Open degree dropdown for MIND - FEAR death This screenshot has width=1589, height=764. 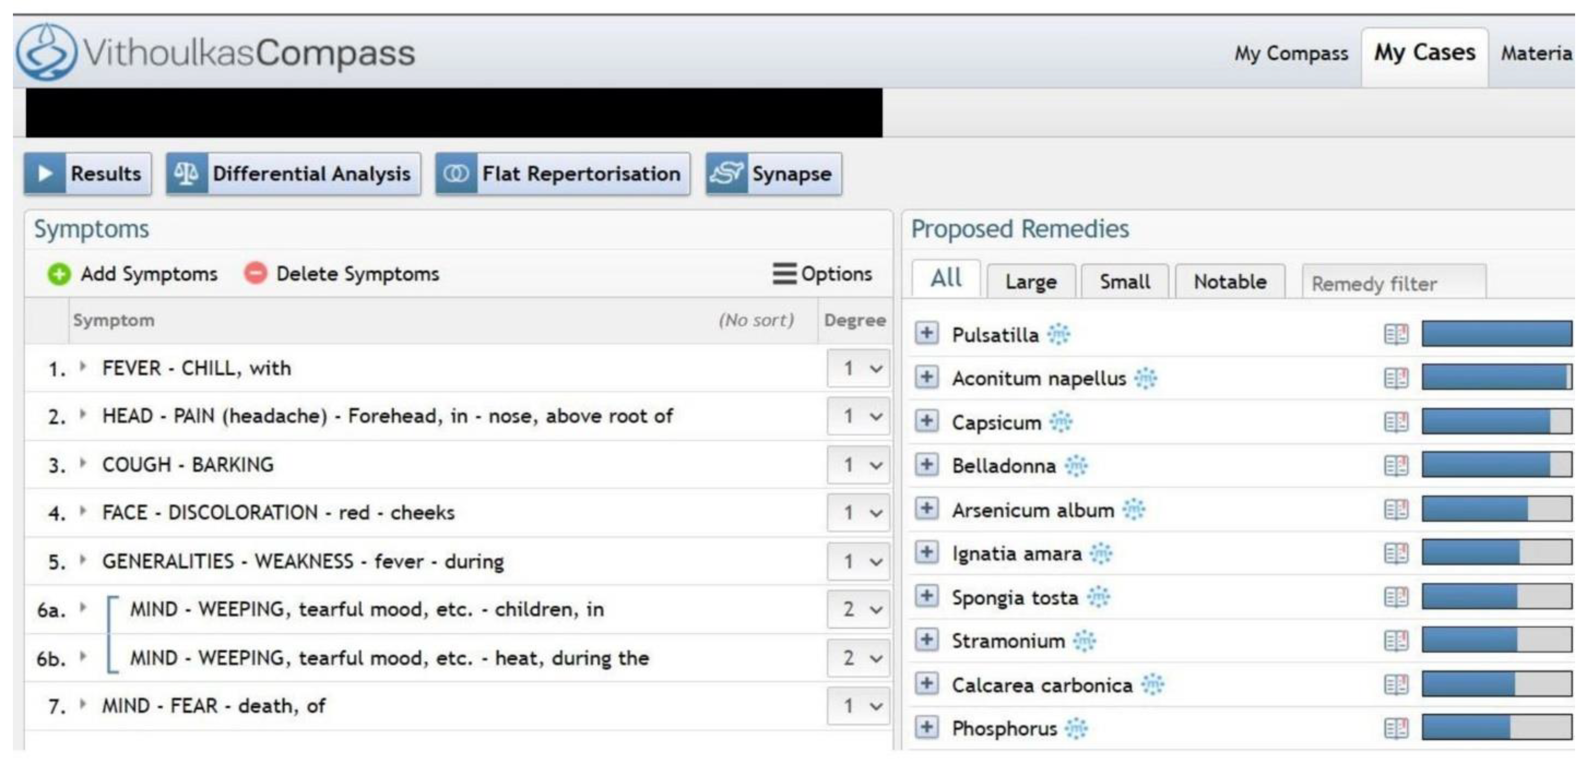[859, 705]
